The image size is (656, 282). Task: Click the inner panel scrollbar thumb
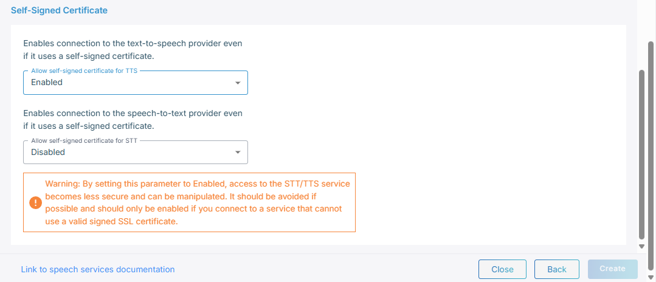pos(641,152)
